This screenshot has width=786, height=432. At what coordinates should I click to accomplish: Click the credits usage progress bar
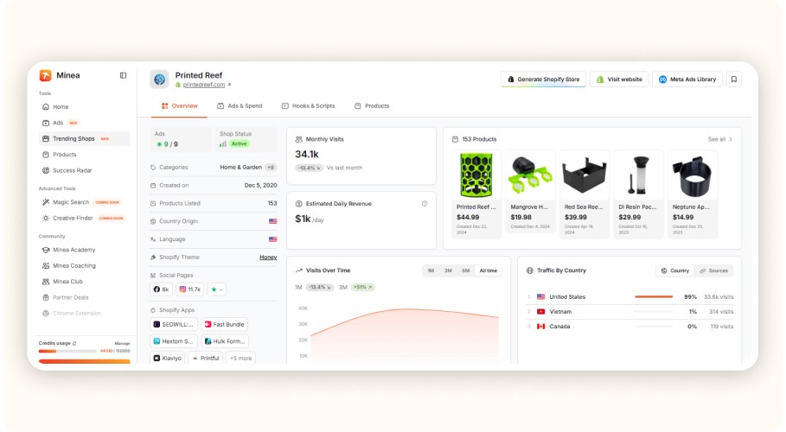(x=67, y=352)
